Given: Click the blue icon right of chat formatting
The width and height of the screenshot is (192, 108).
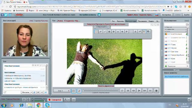Looking at the screenshot, I should tap(46, 92).
